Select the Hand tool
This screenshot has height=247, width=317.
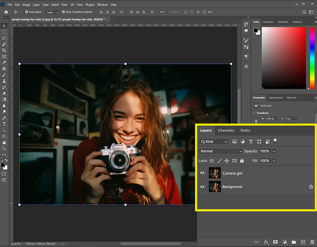point(4,142)
